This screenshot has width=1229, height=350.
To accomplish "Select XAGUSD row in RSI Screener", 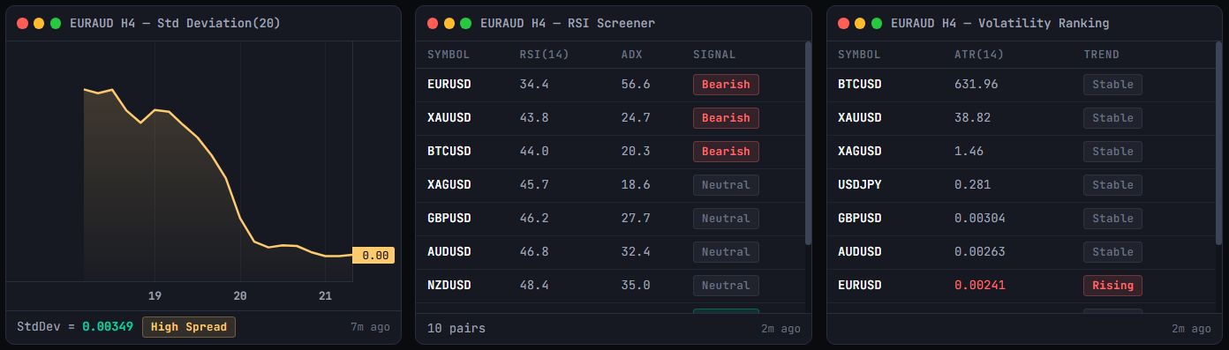I will point(610,185).
